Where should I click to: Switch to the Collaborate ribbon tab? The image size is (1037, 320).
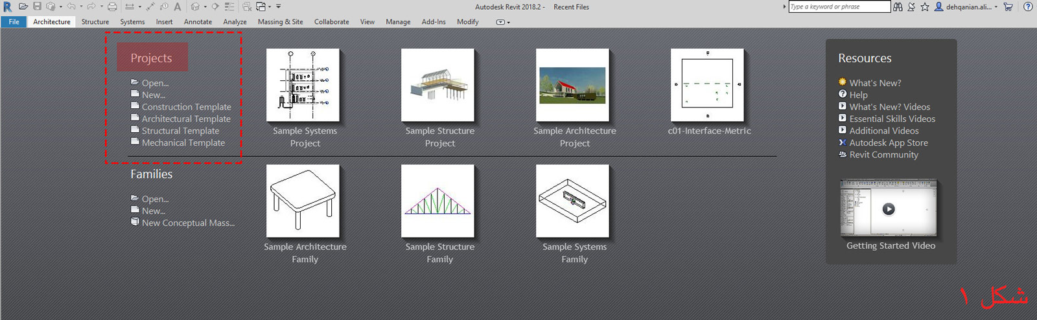[331, 22]
